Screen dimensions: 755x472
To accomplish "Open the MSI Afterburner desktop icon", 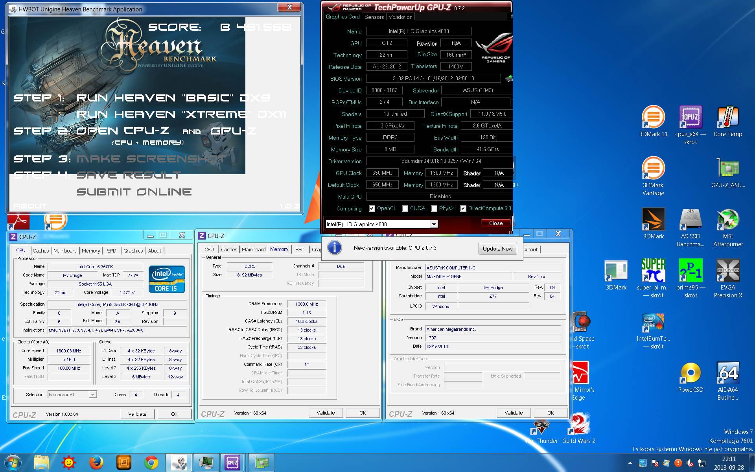I will pos(727,227).
